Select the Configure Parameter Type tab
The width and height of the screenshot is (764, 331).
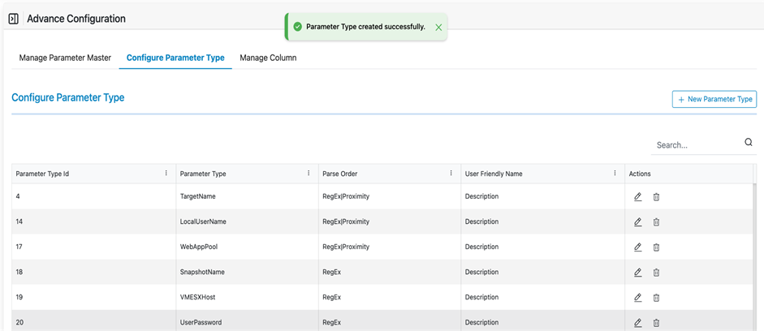175,58
